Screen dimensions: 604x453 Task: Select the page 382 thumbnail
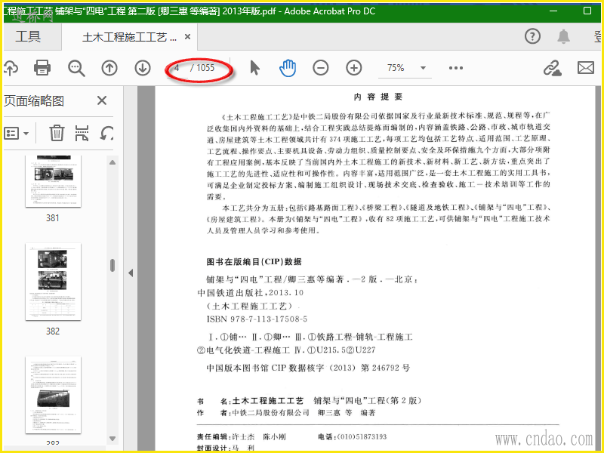point(53,282)
